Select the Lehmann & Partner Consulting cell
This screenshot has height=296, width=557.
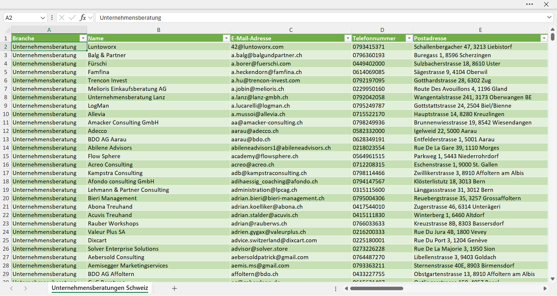(x=159, y=190)
